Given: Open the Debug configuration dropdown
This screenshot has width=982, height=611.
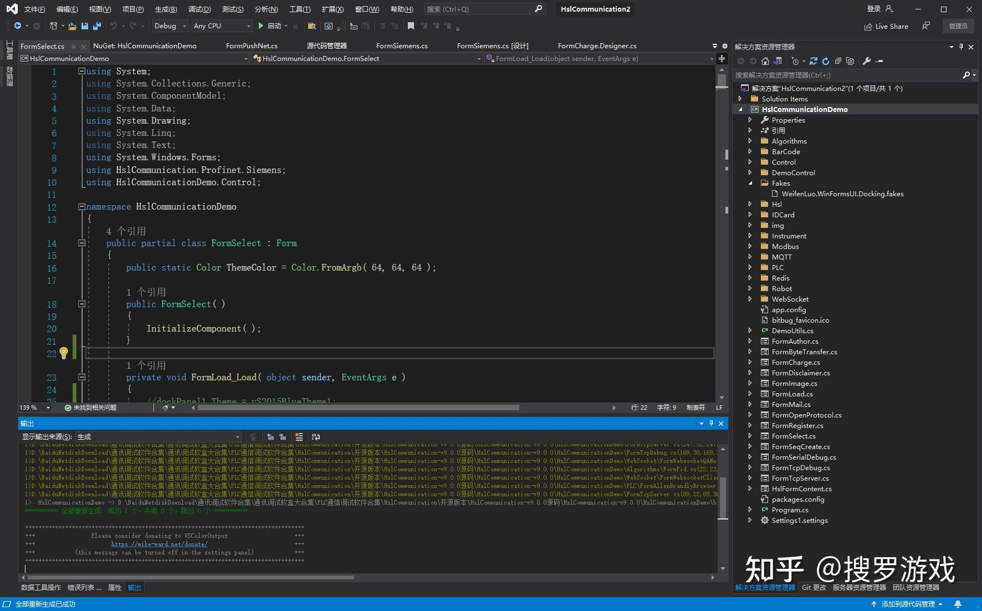Looking at the screenshot, I should pyautogui.click(x=170, y=26).
